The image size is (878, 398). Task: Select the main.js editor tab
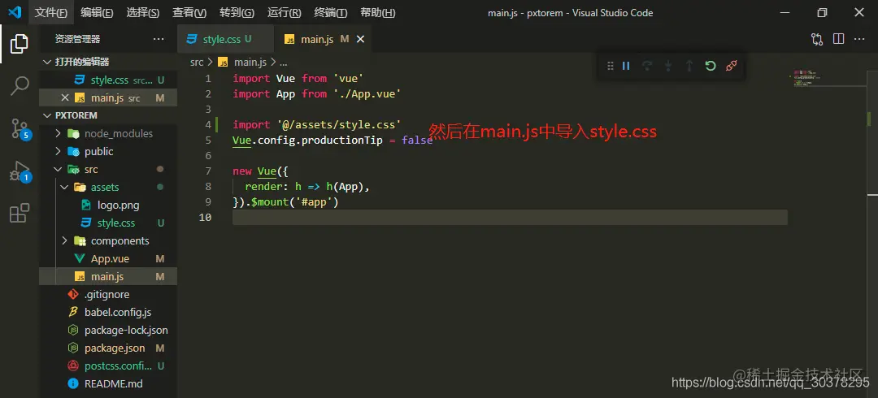click(x=322, y=39)
